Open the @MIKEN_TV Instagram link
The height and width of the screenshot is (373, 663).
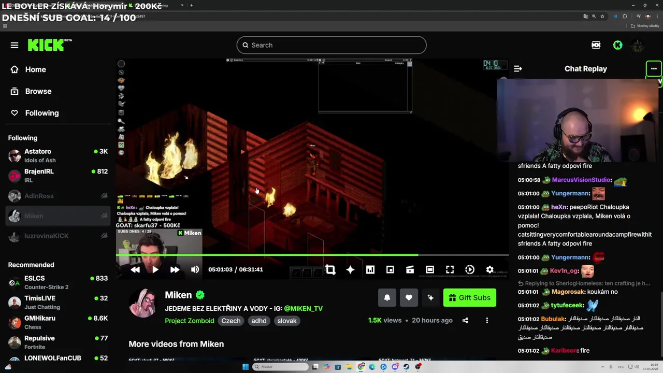pyautogui.click(x=303, y=308)
